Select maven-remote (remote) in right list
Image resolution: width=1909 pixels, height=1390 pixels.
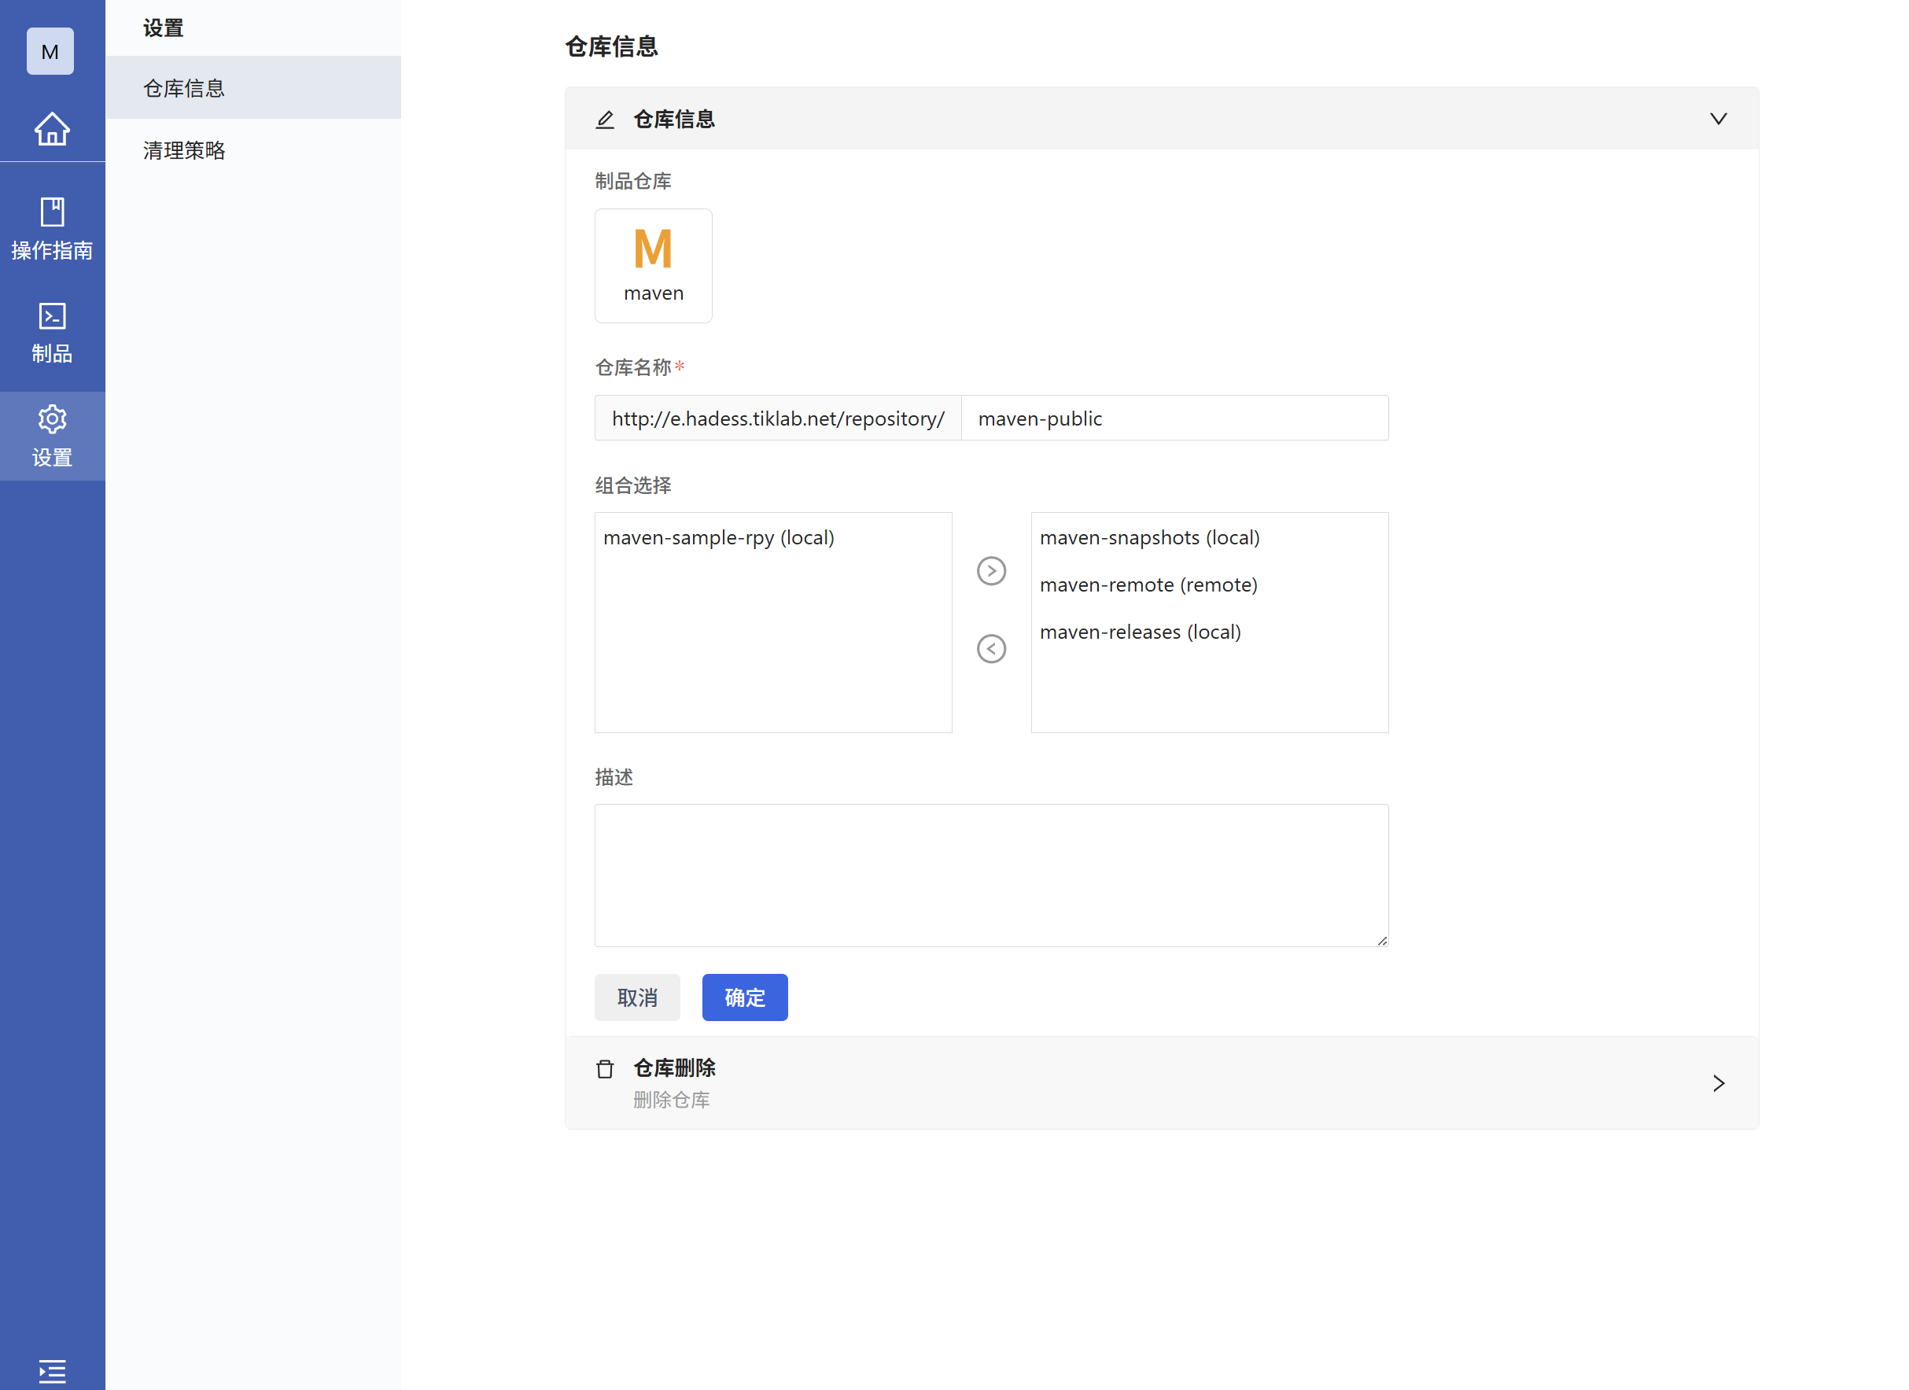click(x=1148, y=584)
